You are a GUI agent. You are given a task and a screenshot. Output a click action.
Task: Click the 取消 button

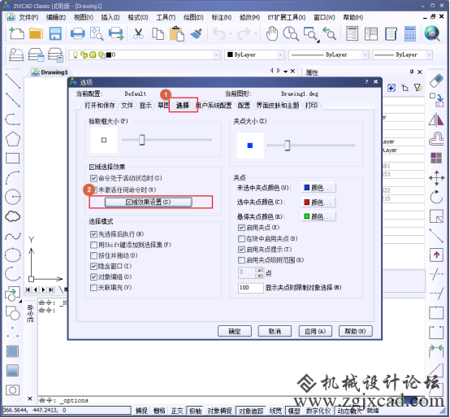pyautogui.click(x=275, y=331)
